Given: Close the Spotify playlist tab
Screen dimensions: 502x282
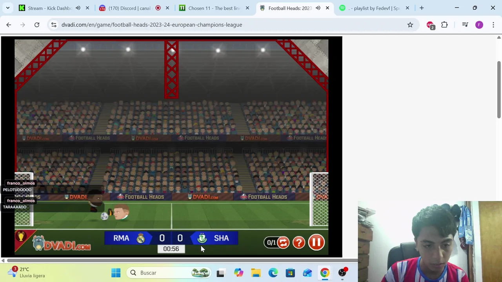Looking at the screenshot, I should click(407, 8).
